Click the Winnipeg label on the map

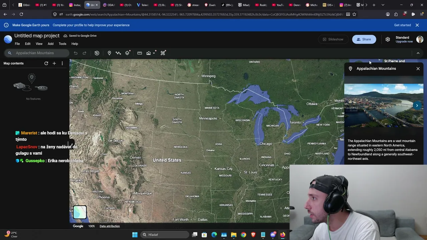click(x=208, y=76)
